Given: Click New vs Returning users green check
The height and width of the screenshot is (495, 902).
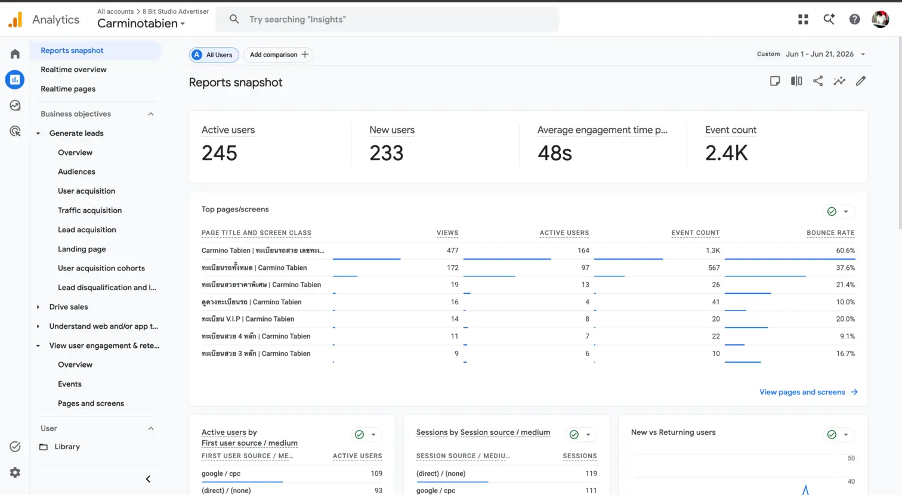Looking at the screenshot, I should tap(832, 434).
